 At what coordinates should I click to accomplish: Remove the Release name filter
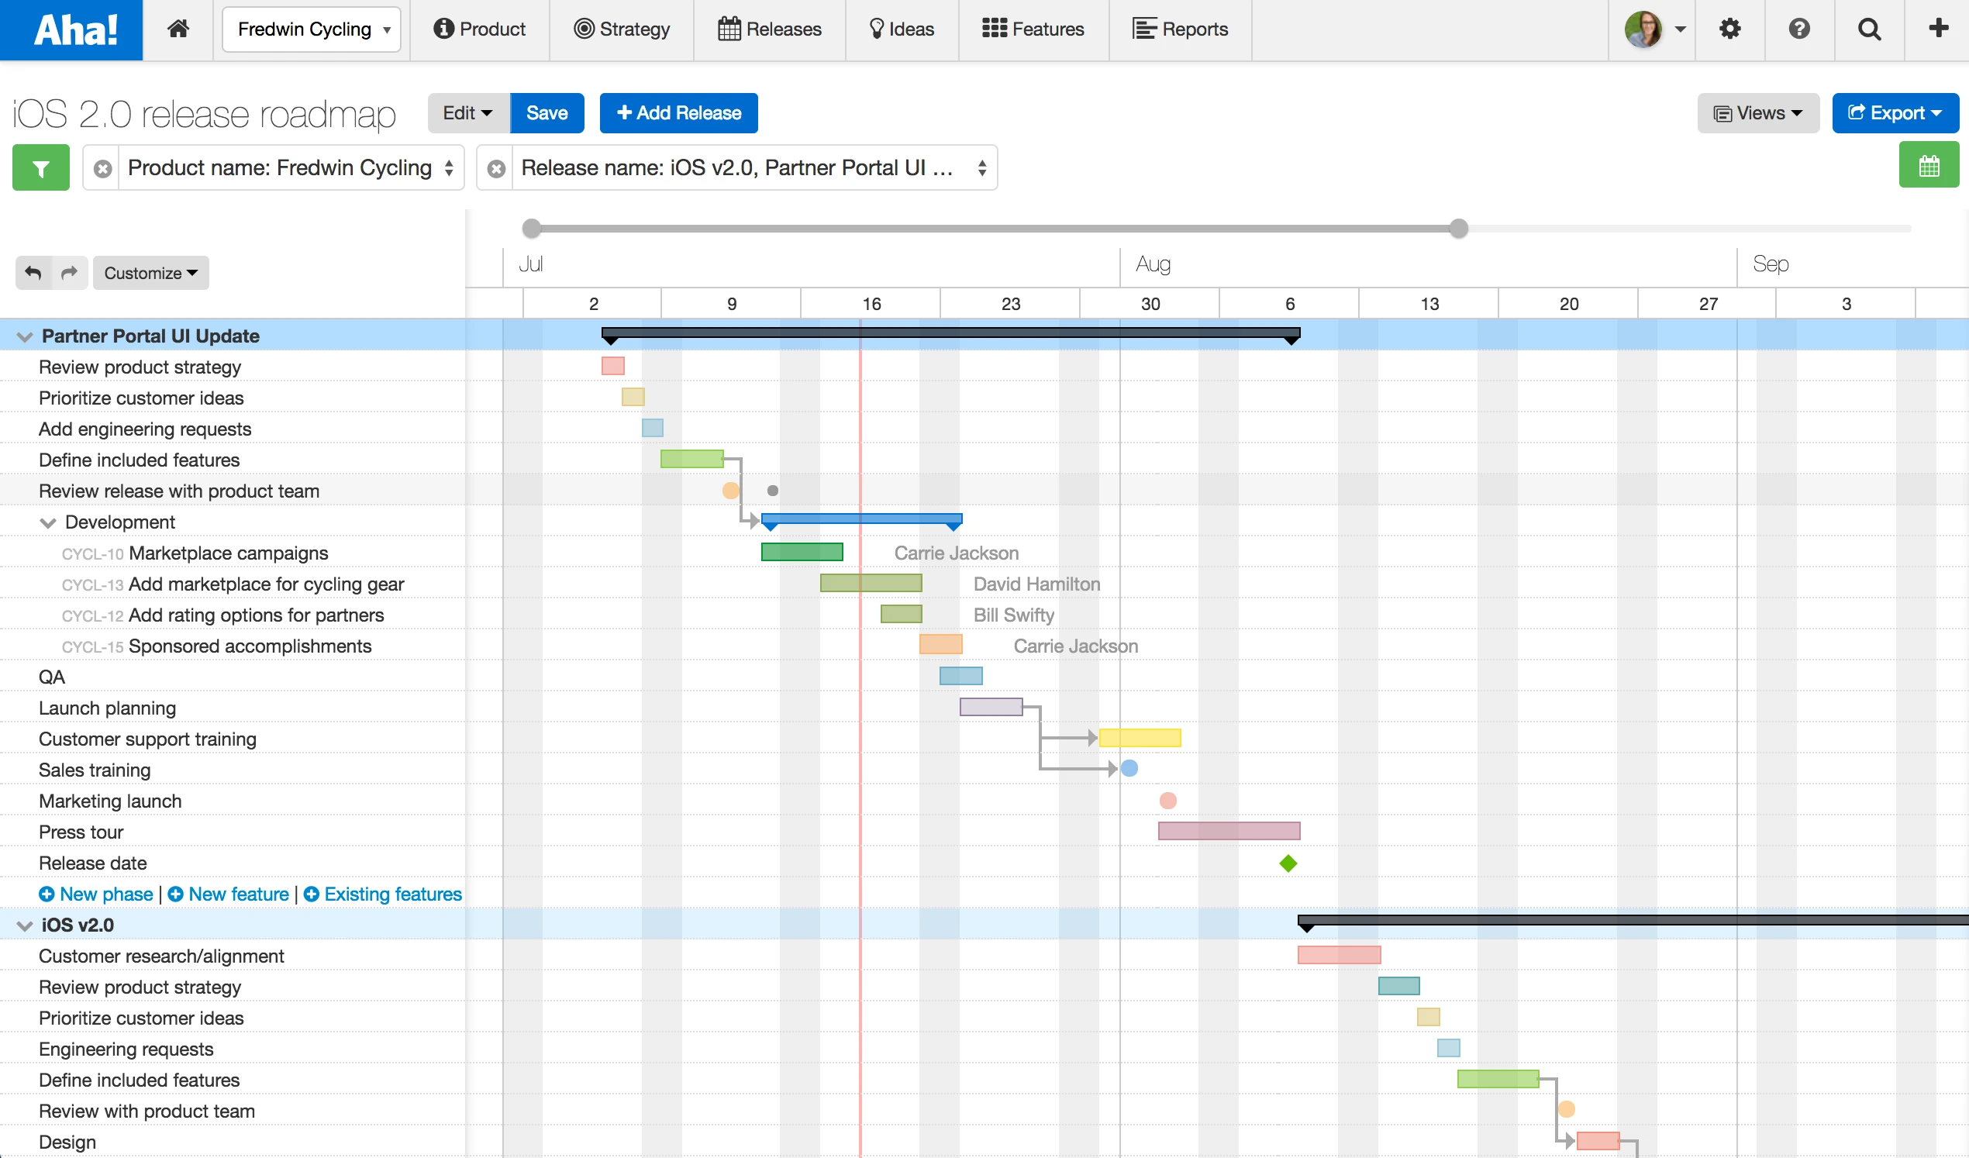(496, 168)
